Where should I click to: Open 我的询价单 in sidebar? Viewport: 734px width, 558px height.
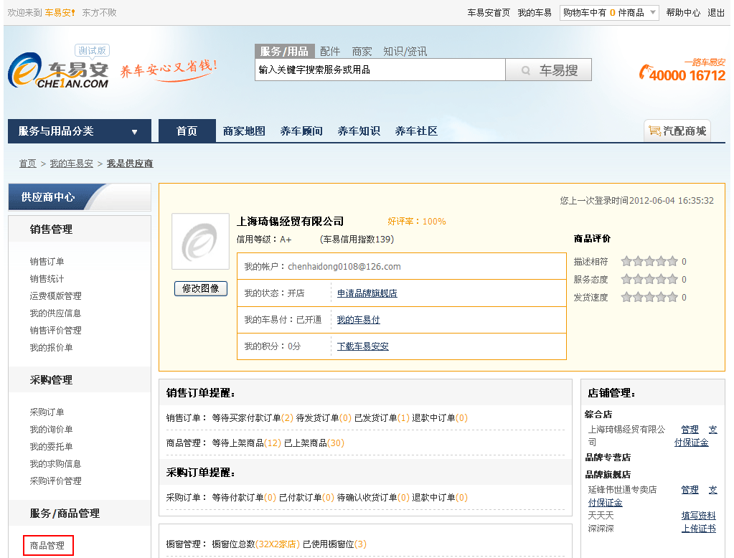click(x=51, y=430)
